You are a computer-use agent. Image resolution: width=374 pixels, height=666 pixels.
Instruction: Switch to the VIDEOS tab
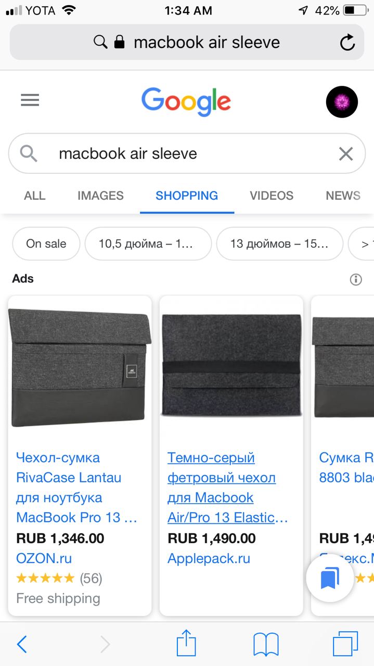[272, 196]
